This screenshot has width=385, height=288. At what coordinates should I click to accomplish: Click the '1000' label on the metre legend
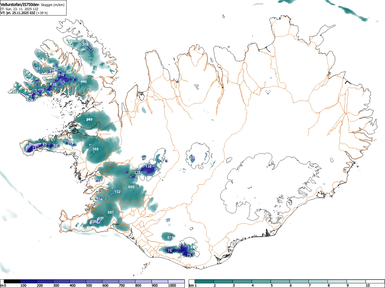click(172, 286)
